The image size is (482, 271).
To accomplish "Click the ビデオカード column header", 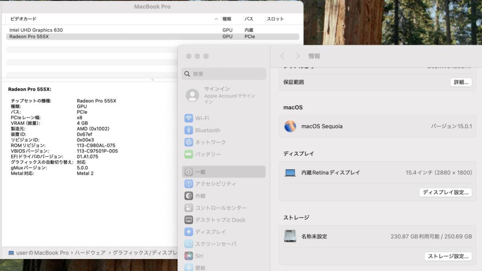I will coord(23,19).
